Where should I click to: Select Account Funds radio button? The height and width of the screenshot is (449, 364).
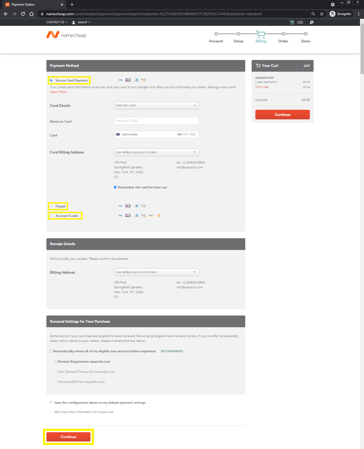click(x=51, y=216)
